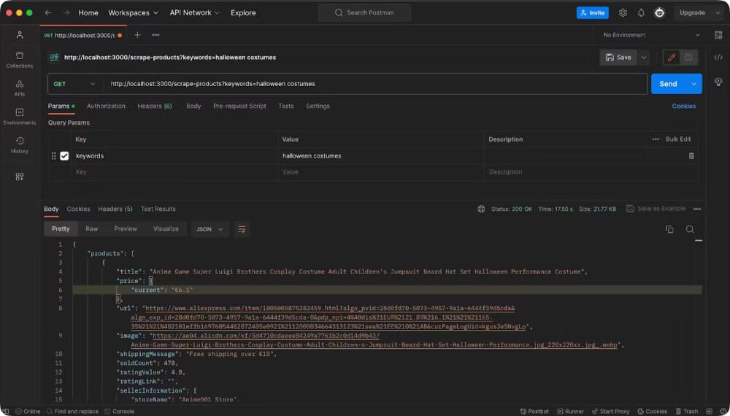Image resolution: width=730 pixels, height=416 pixels.
Task: Delete the keywords param with trash icon
Action: coord(691,156)
